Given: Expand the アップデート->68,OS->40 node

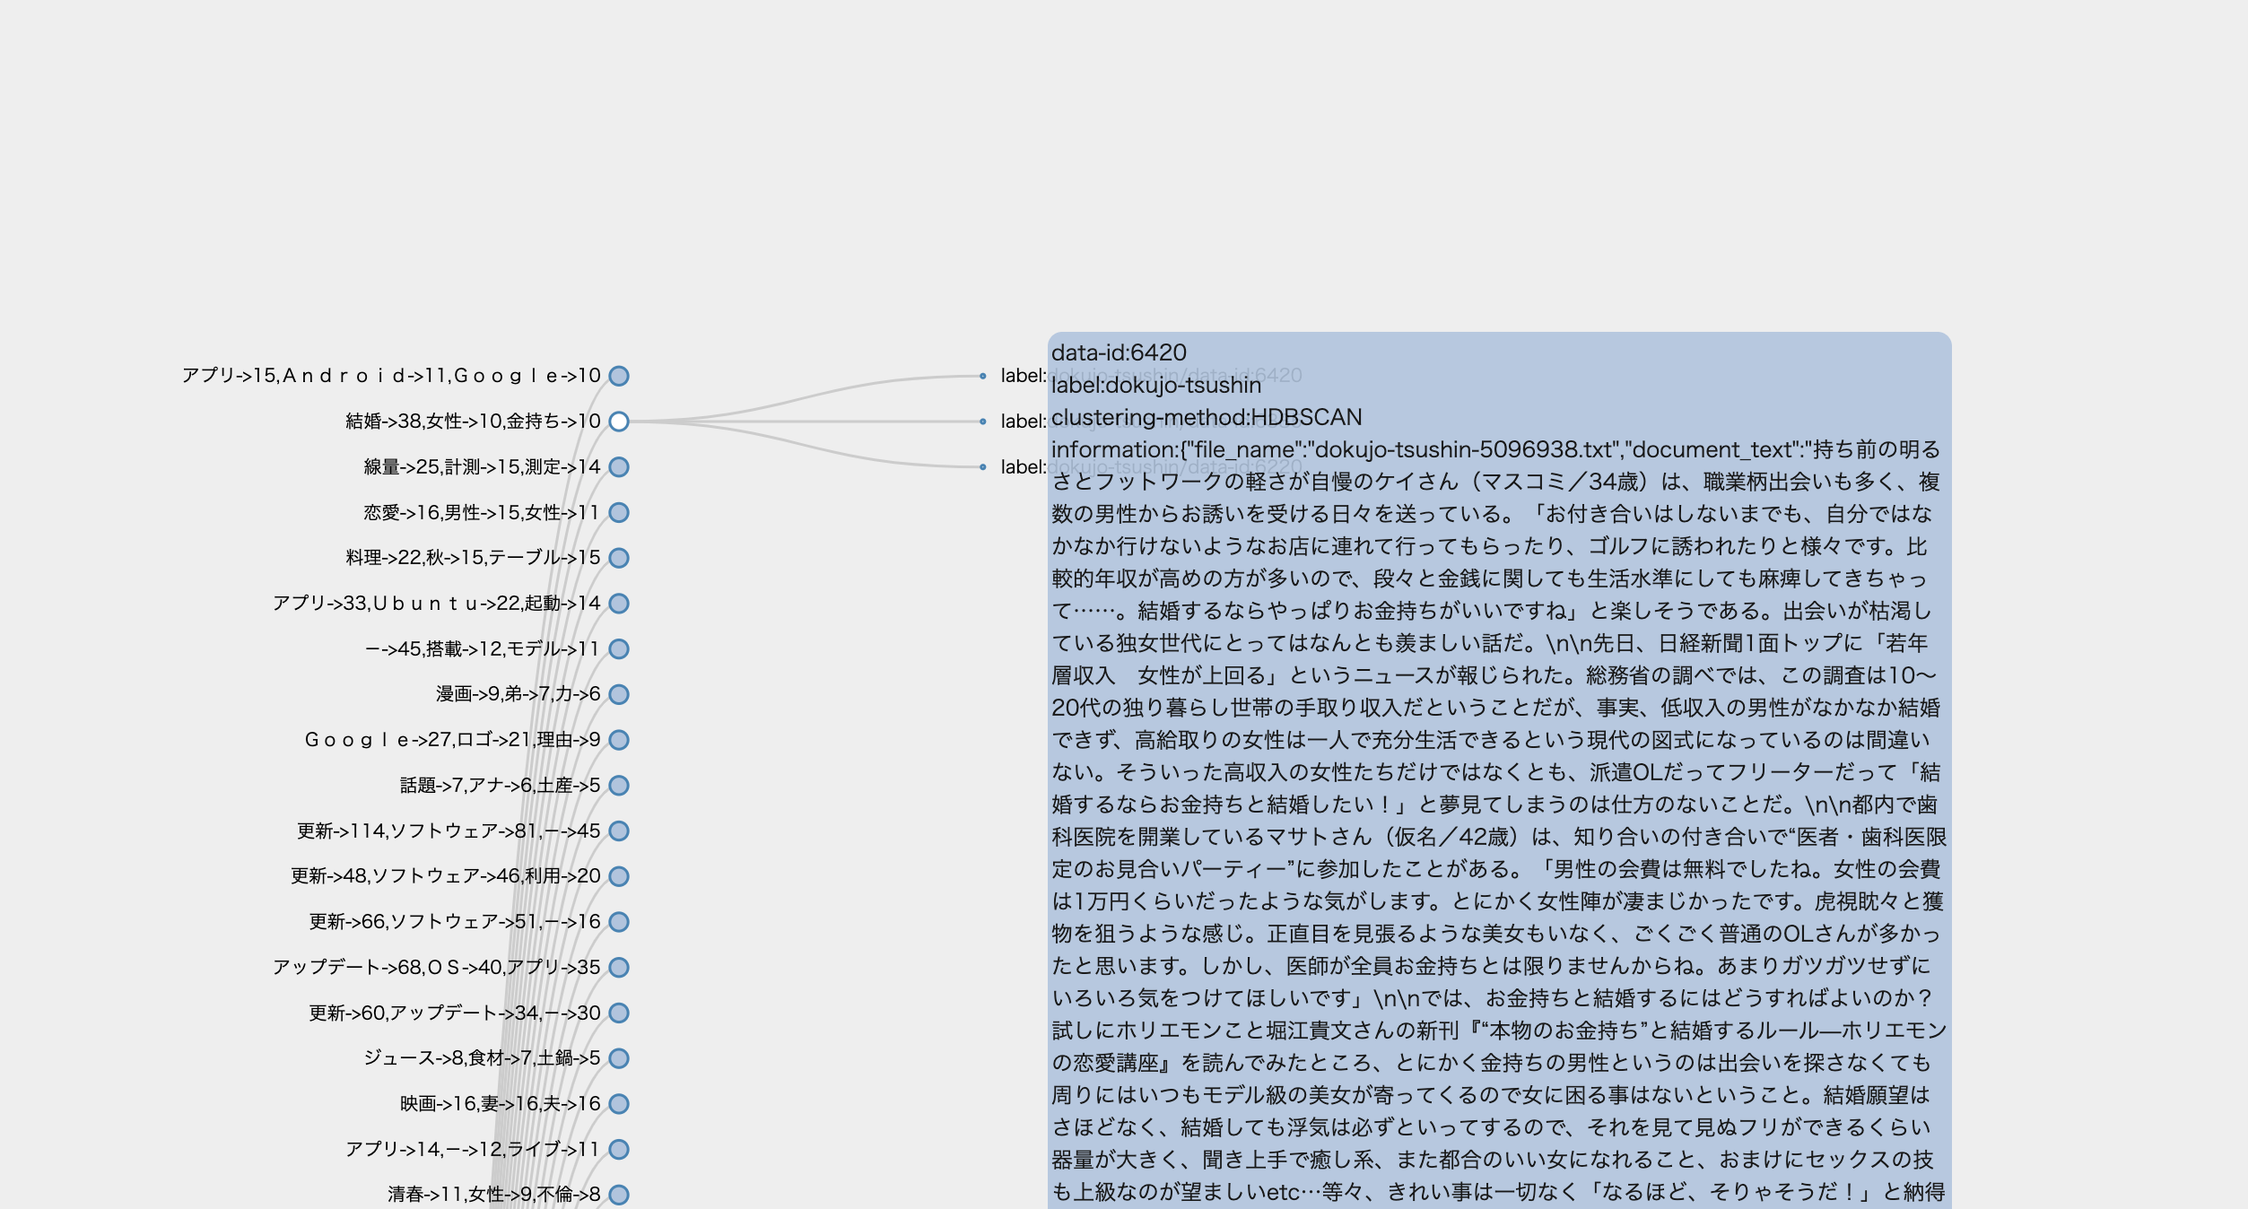Looking at the screenshot, I should [x=619, y=968].
